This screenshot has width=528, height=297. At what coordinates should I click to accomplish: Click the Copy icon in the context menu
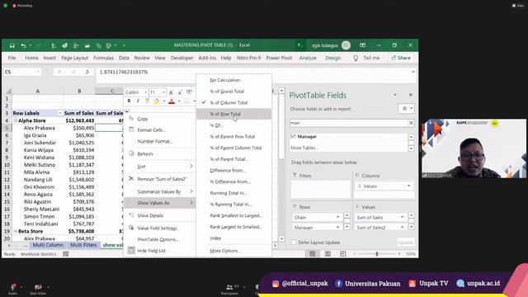point(131,119)
